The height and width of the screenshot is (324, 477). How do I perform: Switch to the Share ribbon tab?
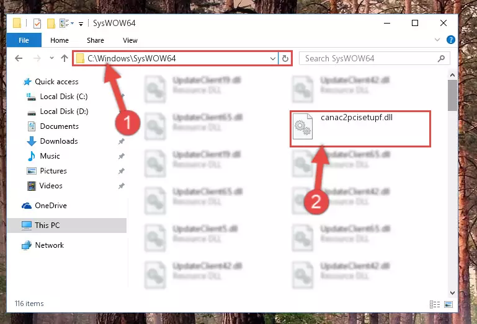96,40
